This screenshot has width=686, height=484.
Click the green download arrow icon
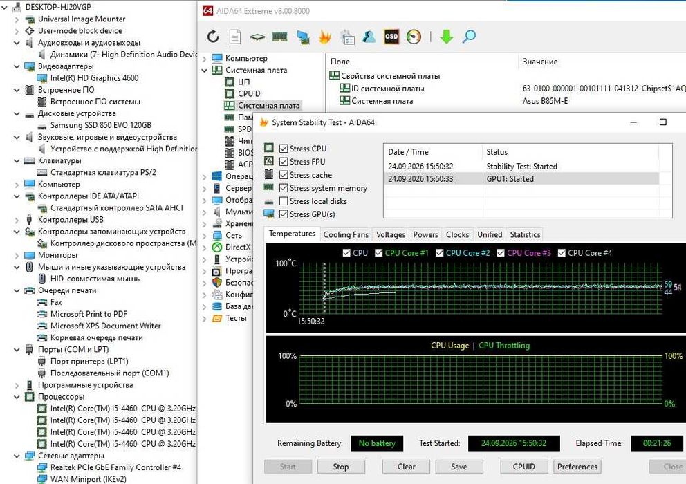[446, 37]
